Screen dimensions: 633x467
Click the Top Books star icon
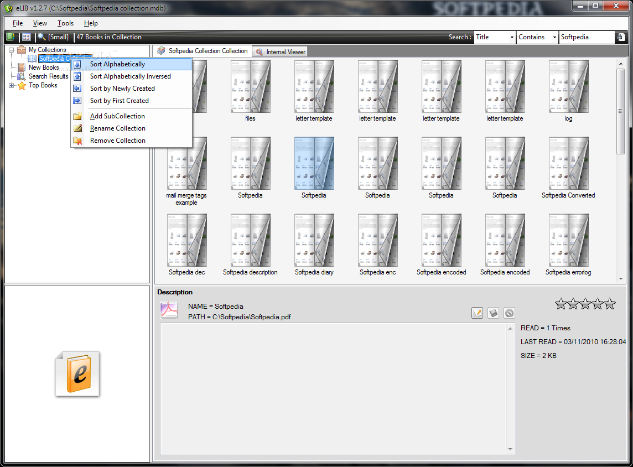coord(22,85)
